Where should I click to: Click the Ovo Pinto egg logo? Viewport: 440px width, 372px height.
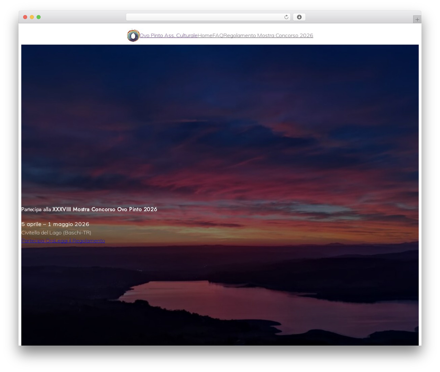pos(133,35)
